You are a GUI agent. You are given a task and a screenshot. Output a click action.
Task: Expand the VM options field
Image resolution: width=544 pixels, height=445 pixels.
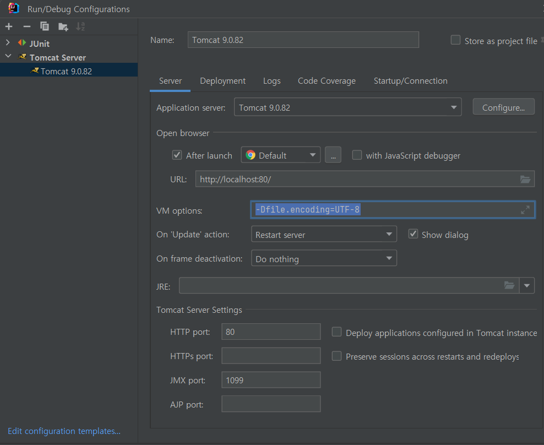pyautogui.click(x=525, y=210)
